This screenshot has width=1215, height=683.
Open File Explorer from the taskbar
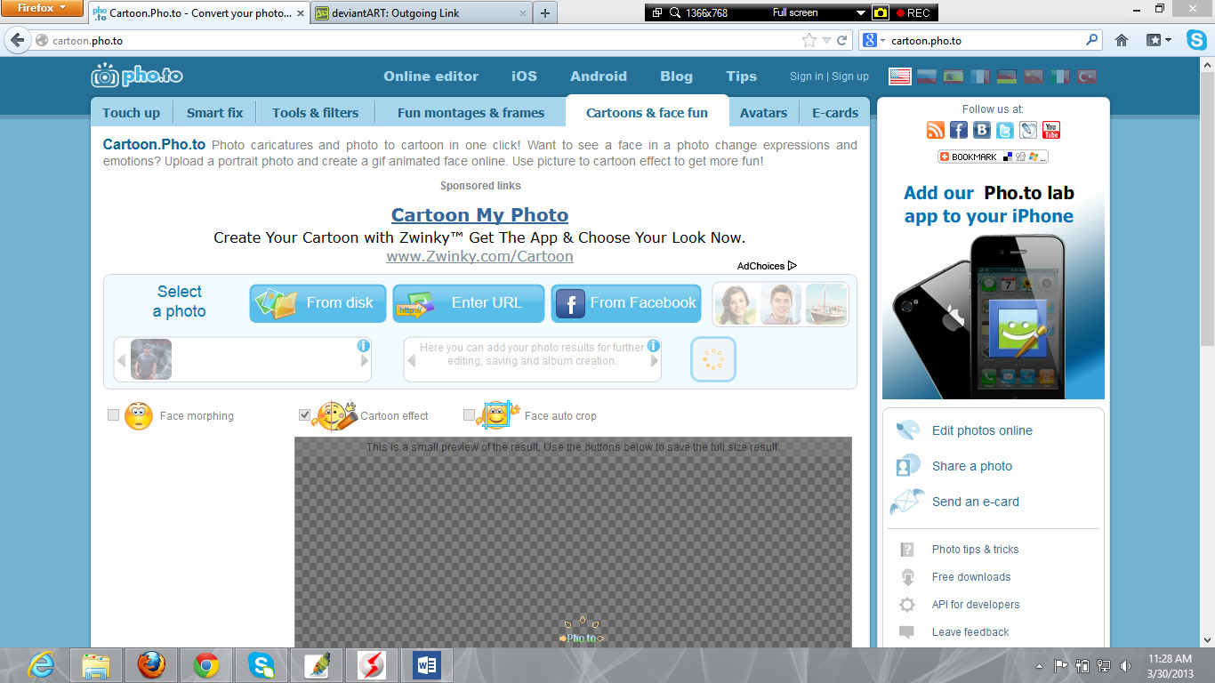point(96,664)
